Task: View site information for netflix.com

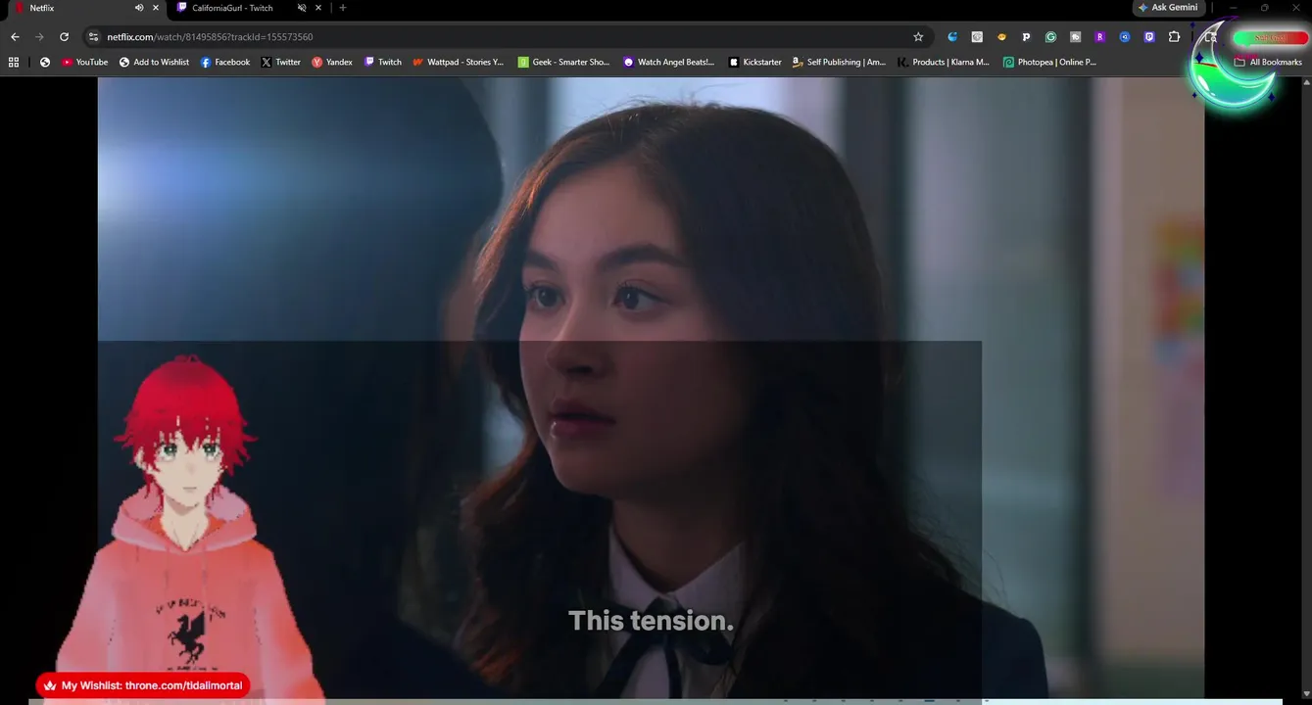Action: click(94, 37)
